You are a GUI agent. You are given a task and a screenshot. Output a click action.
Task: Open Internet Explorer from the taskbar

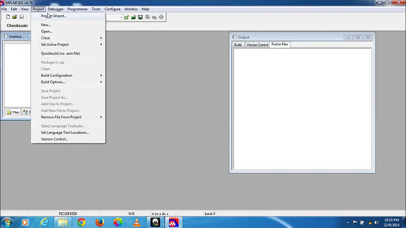coord(44,222)
